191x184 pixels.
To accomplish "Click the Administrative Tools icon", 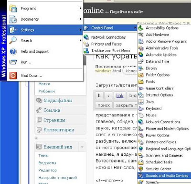I will (x=141, y=48).
